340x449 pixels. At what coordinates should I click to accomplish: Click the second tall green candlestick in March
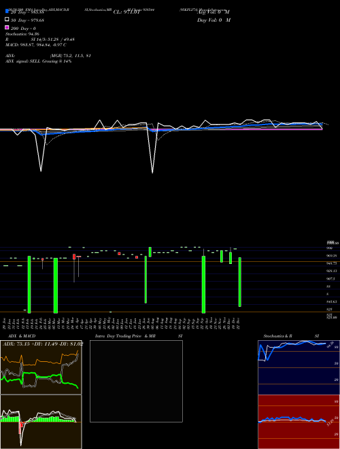coord(56,286)
